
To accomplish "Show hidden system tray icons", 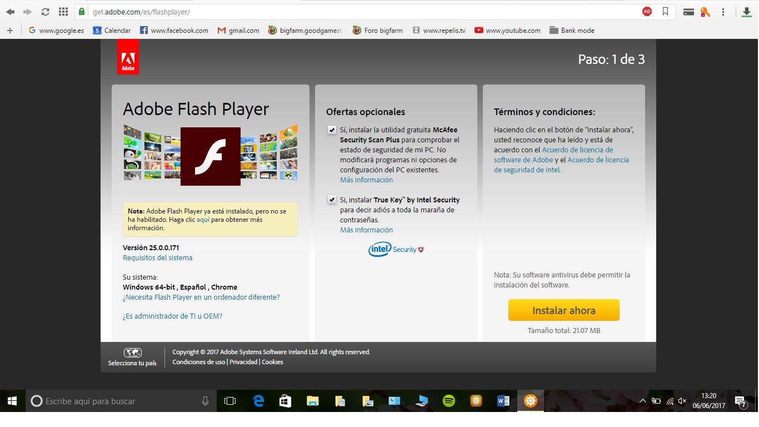I will (x=643, y=401).
